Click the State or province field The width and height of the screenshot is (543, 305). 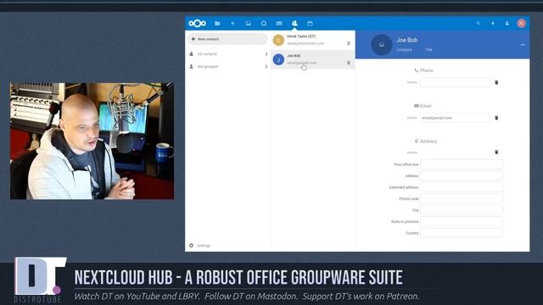click(462, 221)
